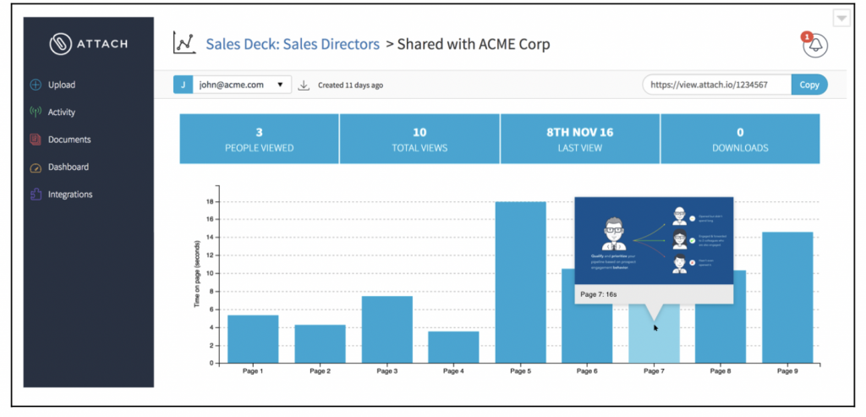Select the Page 1 bar
The height and width of the screenshot is (417, 866).
click(253, 339)
